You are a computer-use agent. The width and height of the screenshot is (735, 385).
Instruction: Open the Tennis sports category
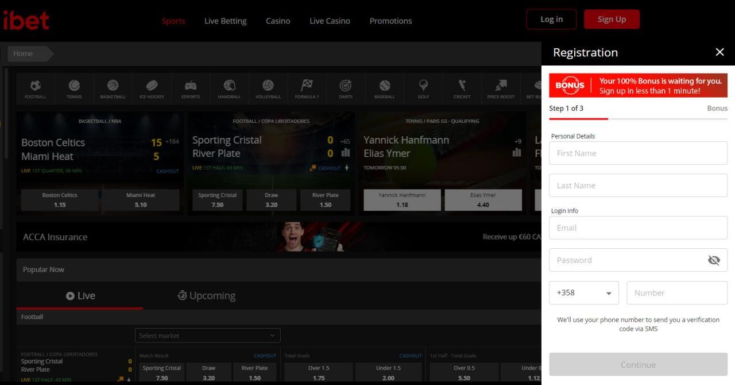(74, 88)
